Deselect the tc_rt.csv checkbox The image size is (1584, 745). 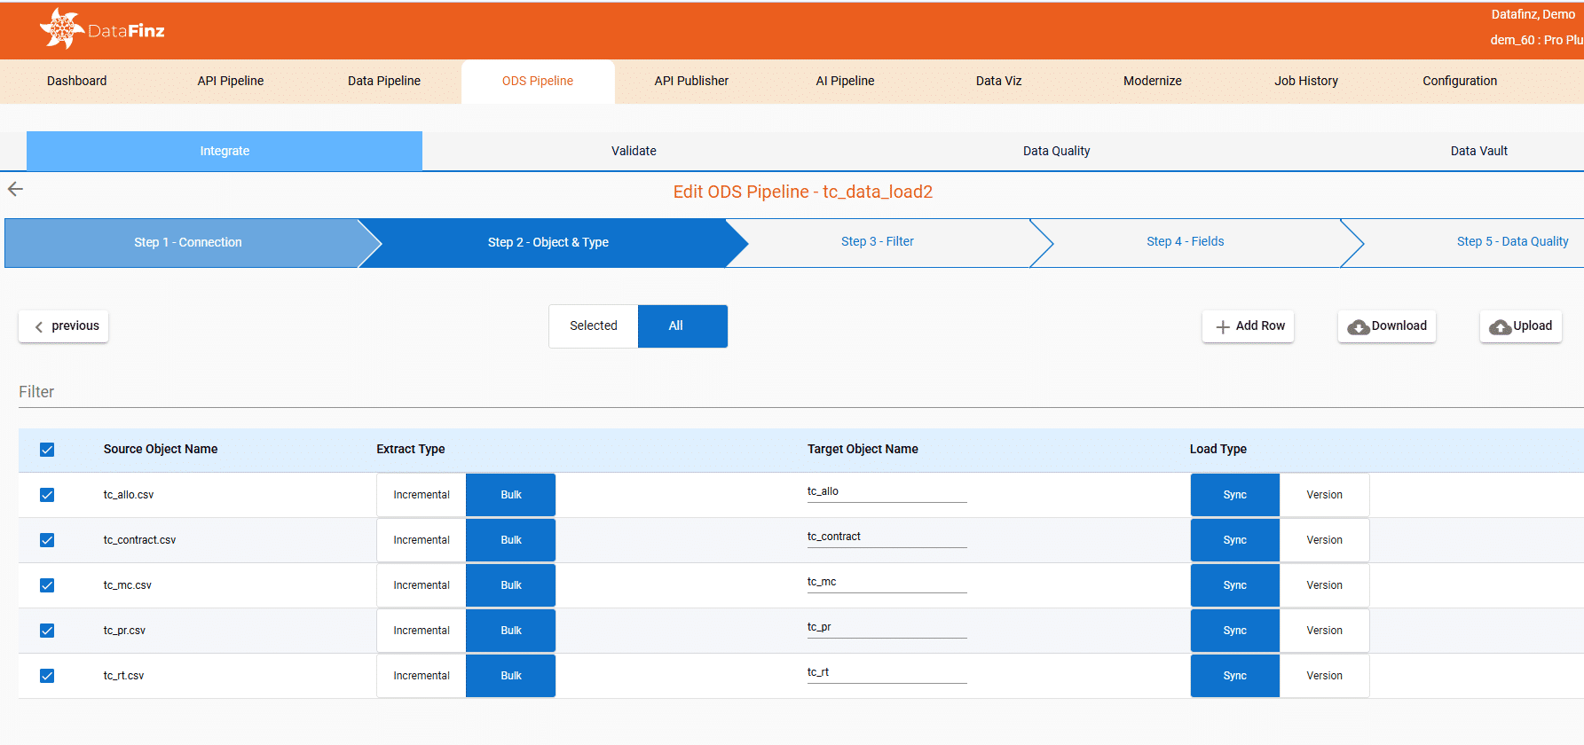coord(47,676)
